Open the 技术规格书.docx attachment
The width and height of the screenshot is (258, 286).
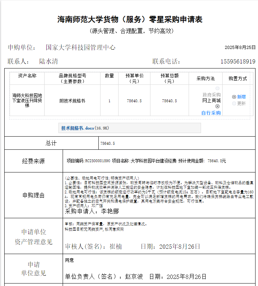[78, 128]
